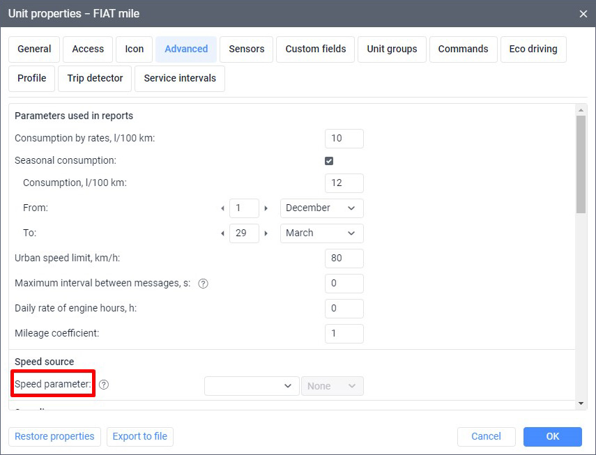The width and height of the screenshot is (596, 455).
Task: Open the Eco driving tab
Action: (533, 49)
